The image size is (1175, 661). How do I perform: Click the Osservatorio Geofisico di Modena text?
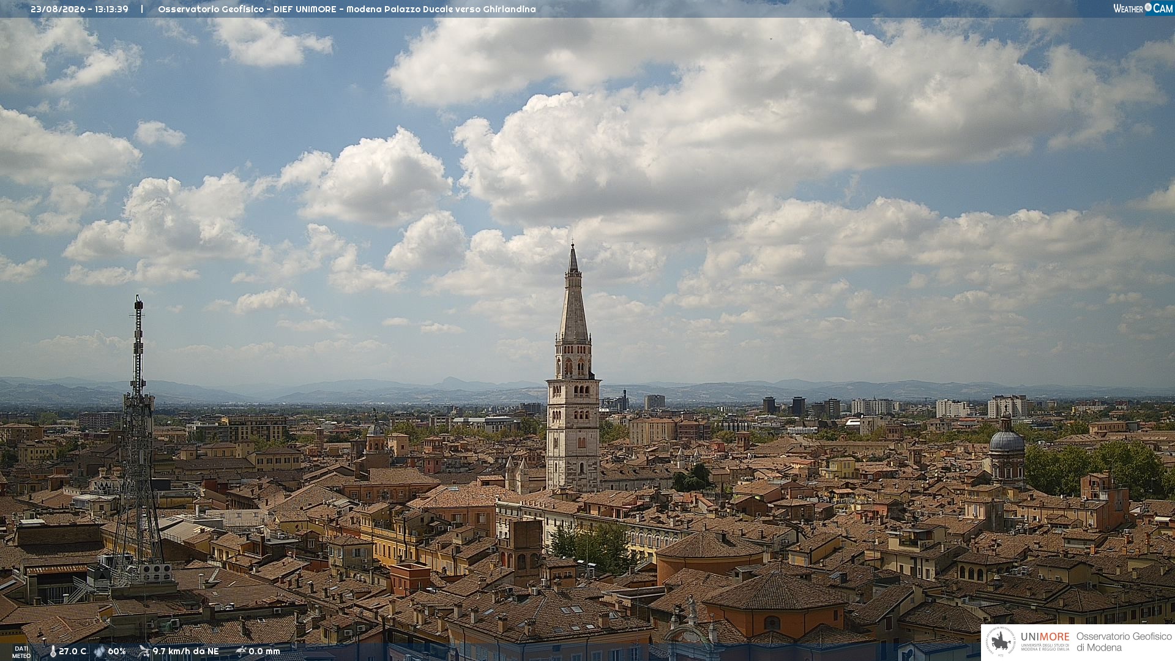coord(1124,641)
